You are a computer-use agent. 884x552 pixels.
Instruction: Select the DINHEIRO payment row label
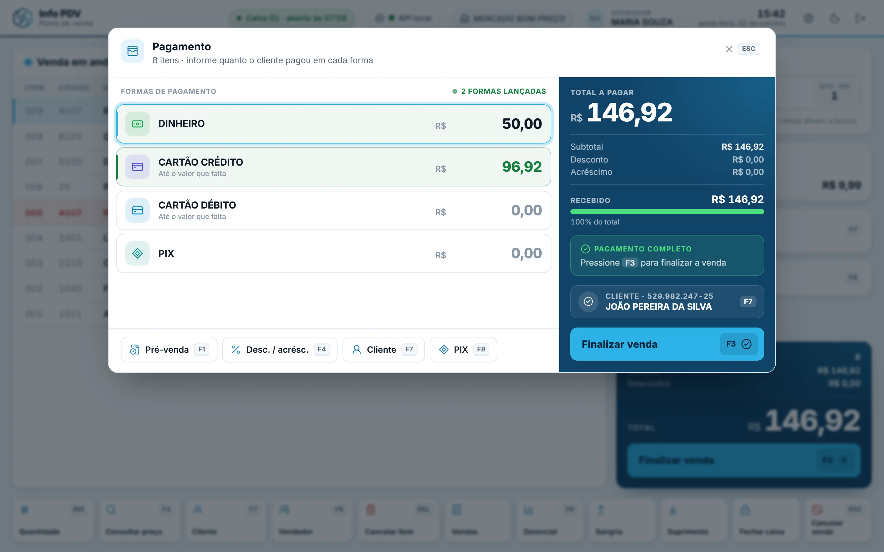coord(181,124)
